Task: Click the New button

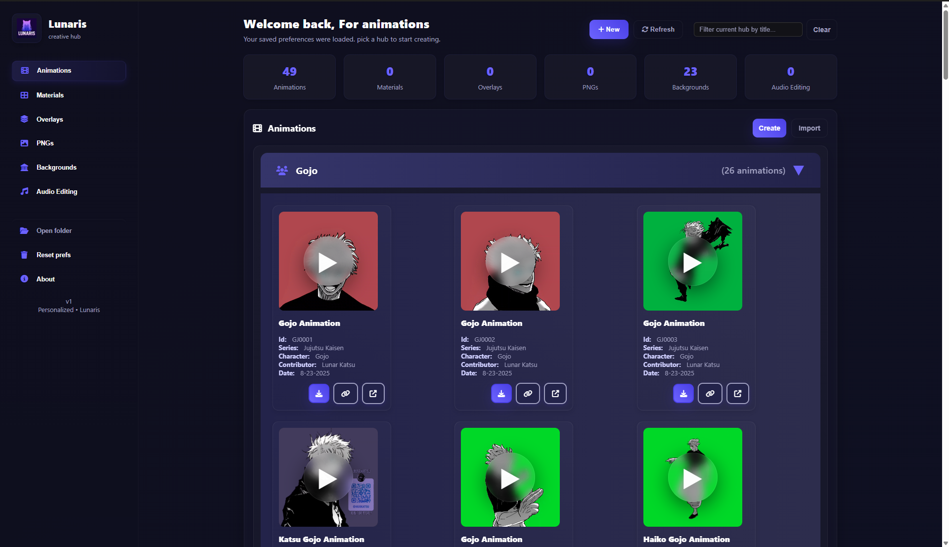Action: click(608, 29)
